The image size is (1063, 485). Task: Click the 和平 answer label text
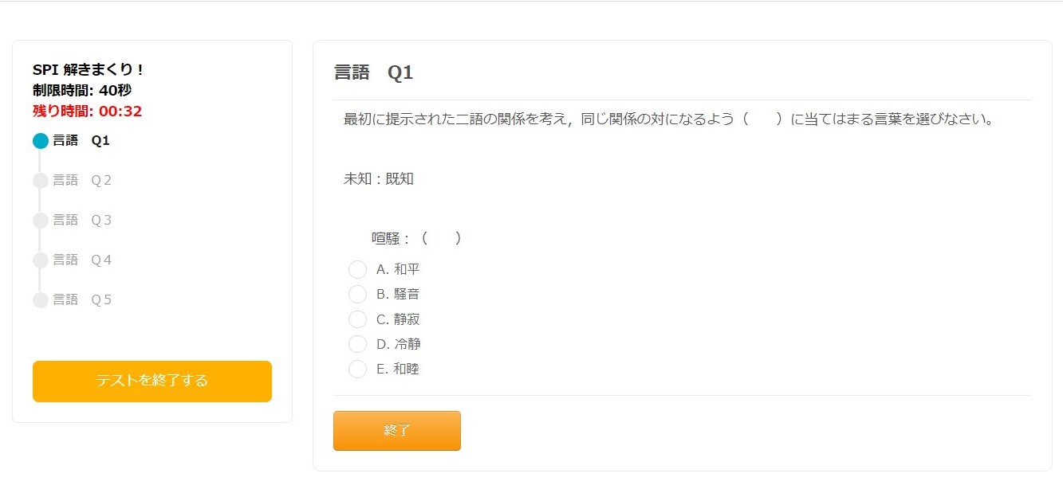click(407, 269)
